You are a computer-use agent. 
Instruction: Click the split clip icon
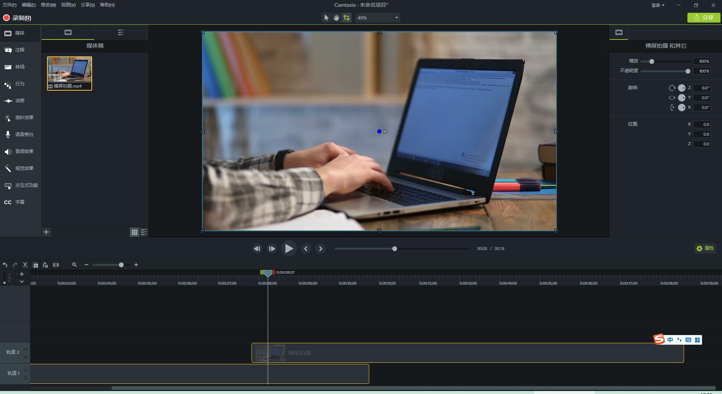(x=56, y=265)
